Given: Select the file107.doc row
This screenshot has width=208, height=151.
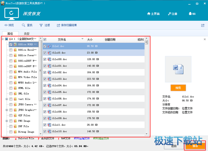Looking at the screenshot, I should point(94,105).
